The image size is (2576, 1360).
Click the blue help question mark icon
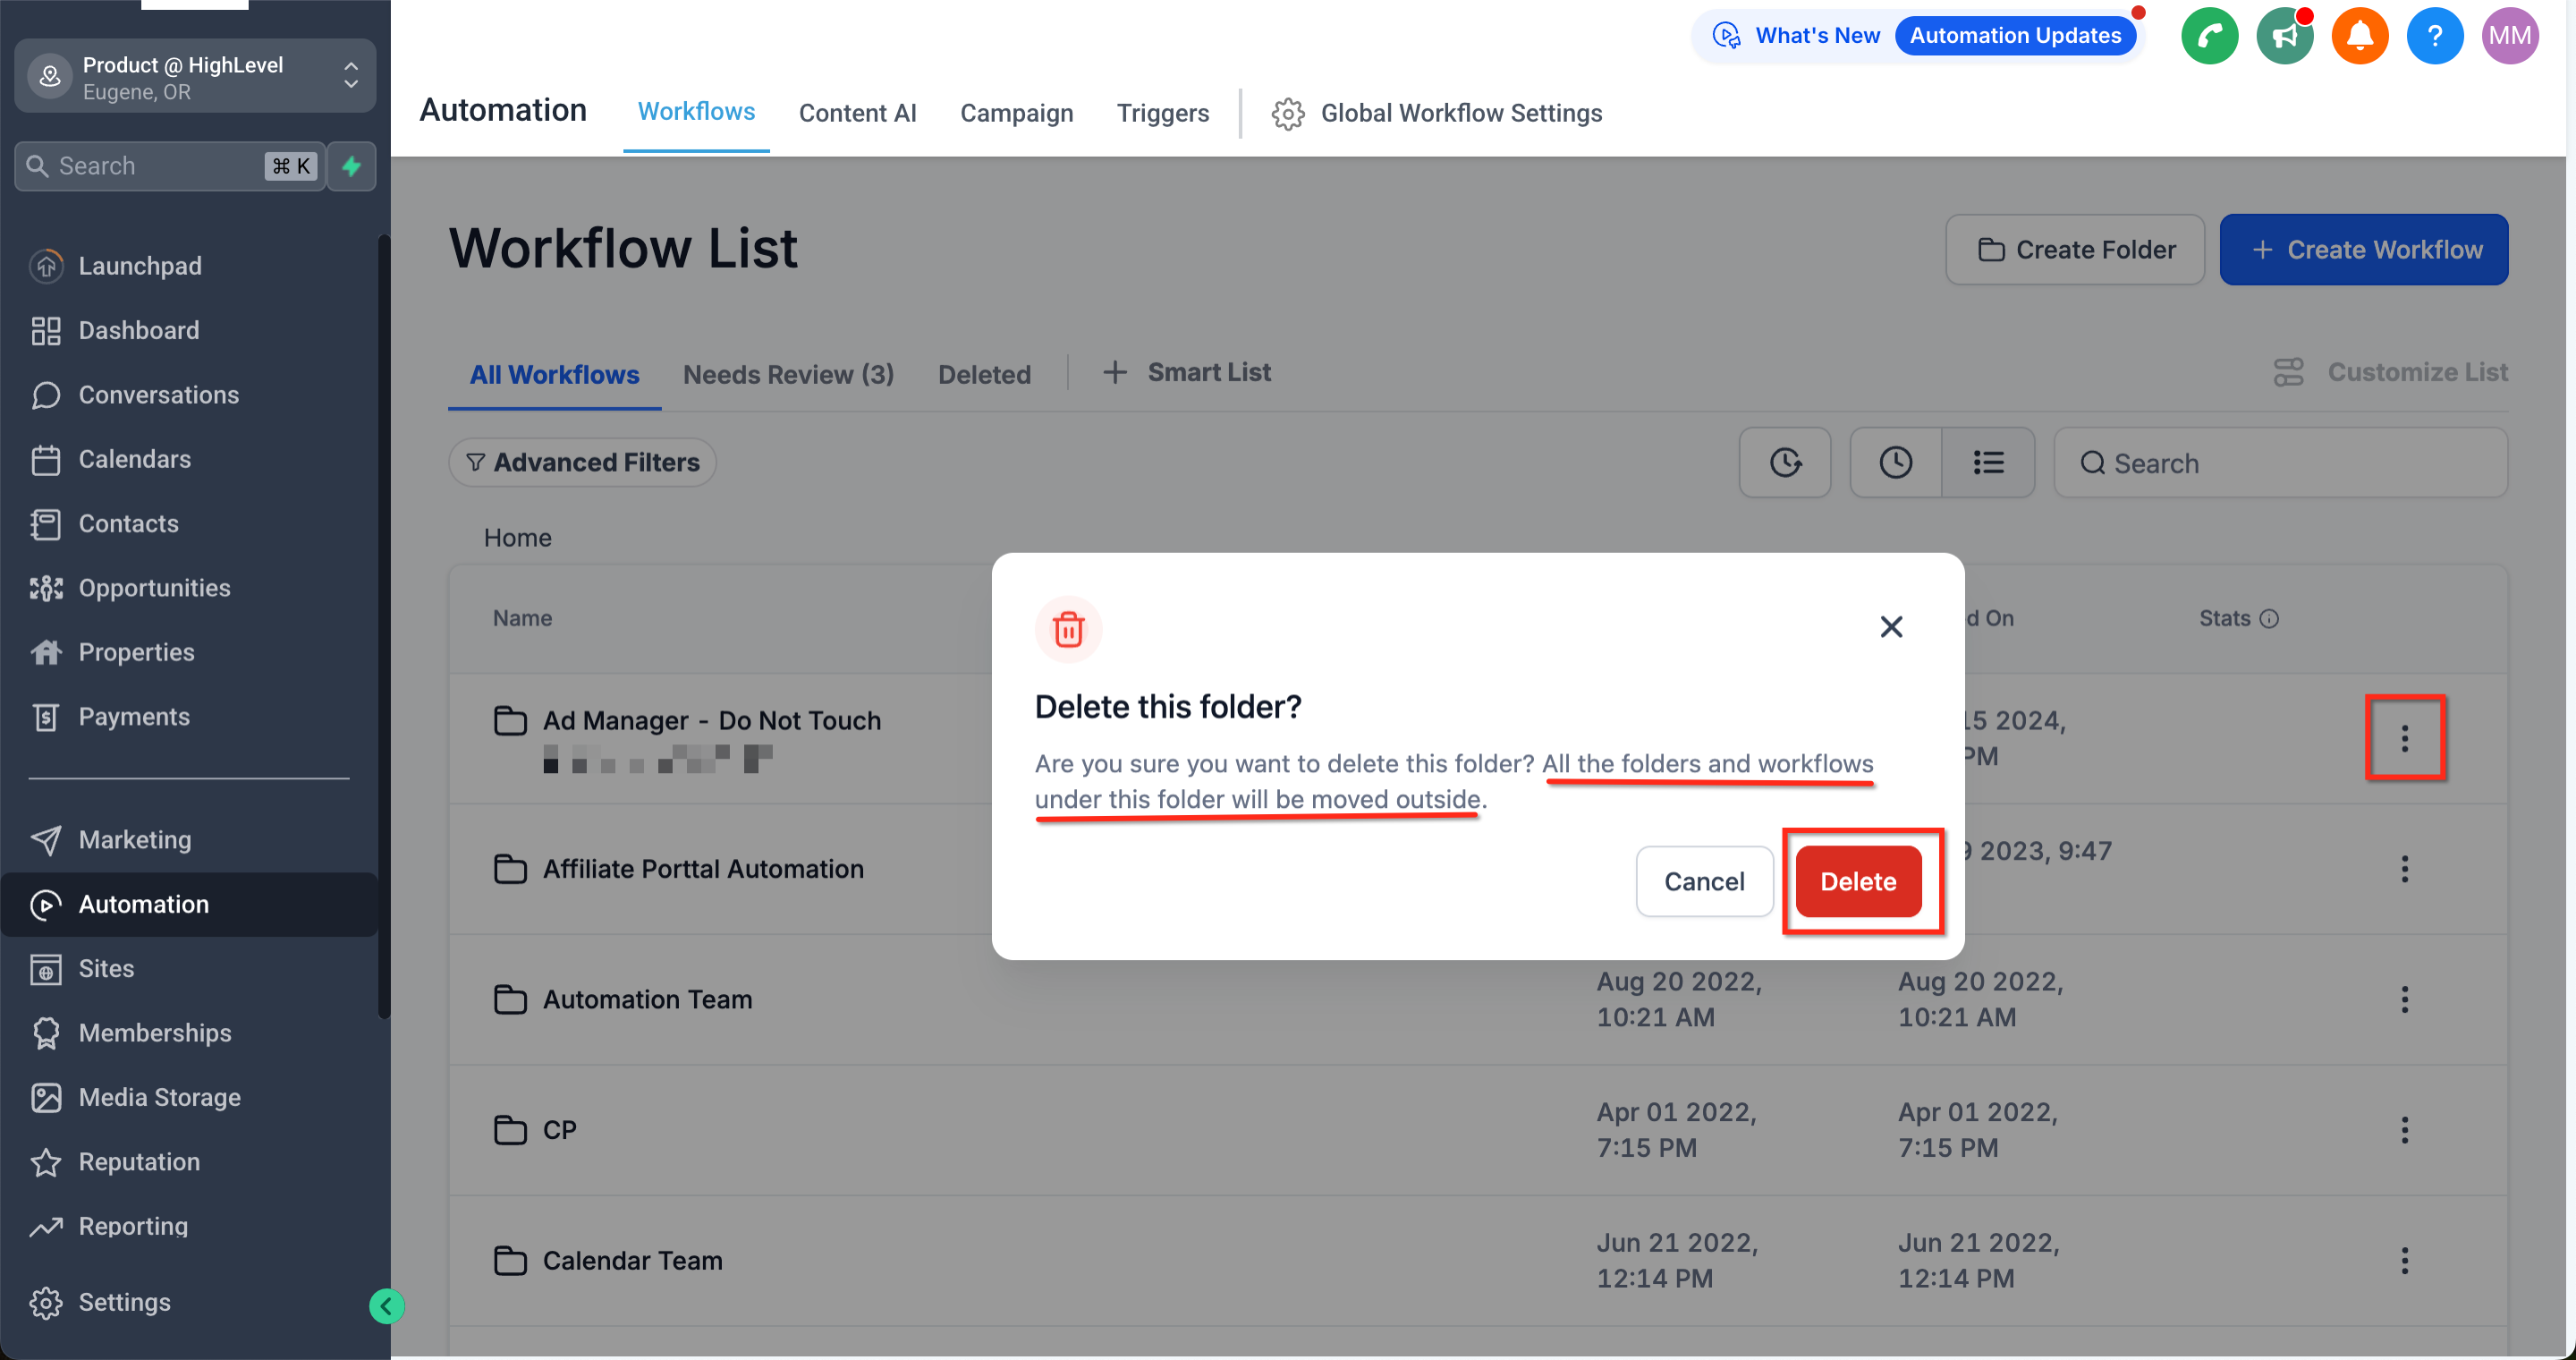(2434, 36)
